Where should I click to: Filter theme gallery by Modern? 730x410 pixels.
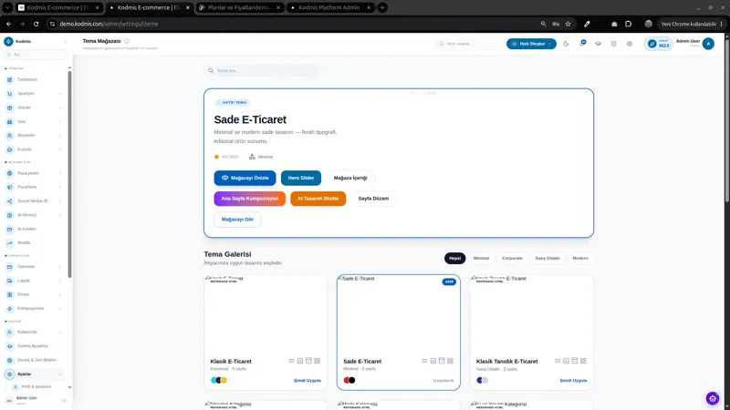click(580, 258)
